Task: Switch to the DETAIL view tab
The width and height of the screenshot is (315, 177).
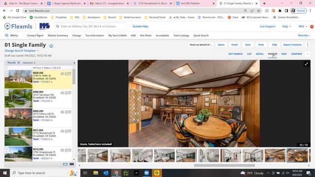Action: pos(259,54)
